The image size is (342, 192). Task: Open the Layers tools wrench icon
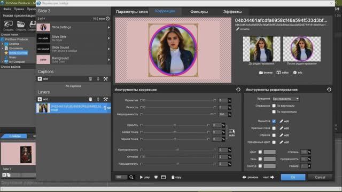(106, 99)
